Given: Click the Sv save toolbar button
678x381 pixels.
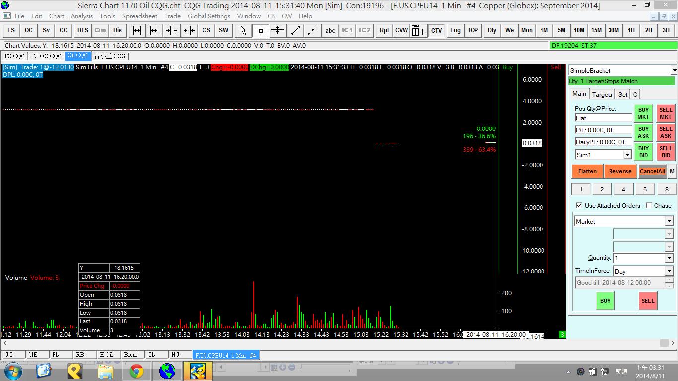Looking at the screenshot, I should click(x=46, y=30).
